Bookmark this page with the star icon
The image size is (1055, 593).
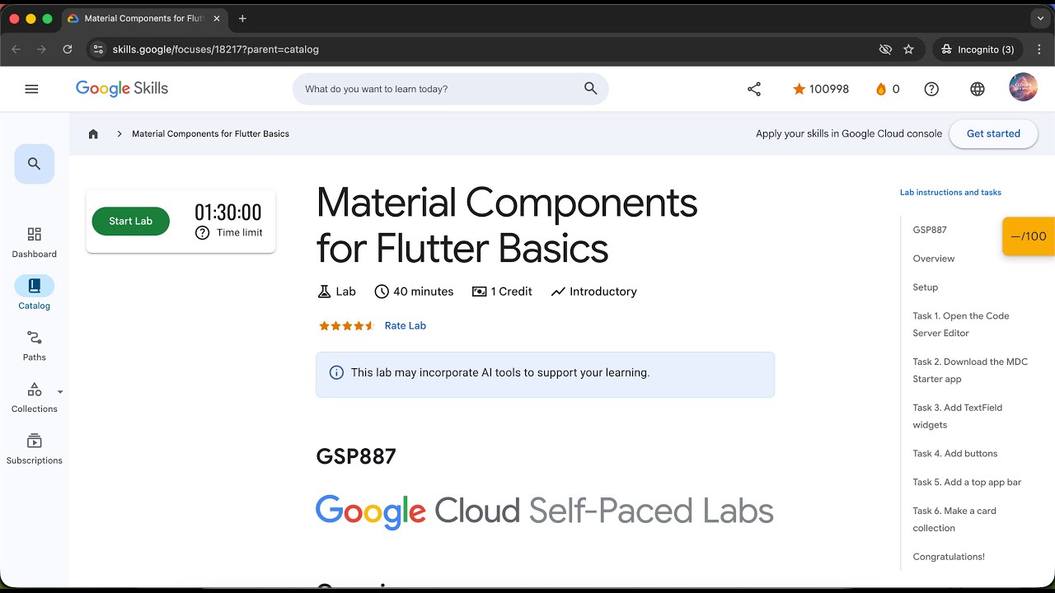tap(908, 49)
